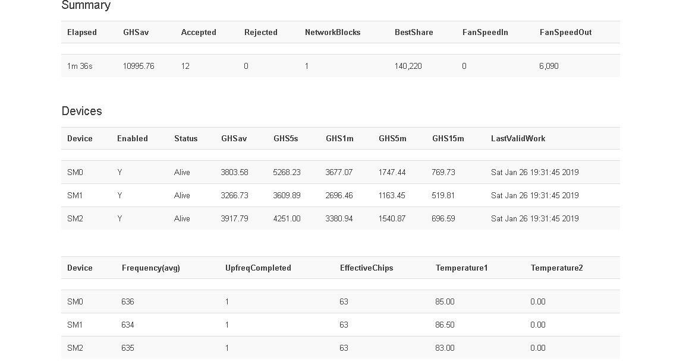This screenshot has height=362, width=689.
Task: Click the NetworkBlocks column header
Action: click(x=332, y=33)
